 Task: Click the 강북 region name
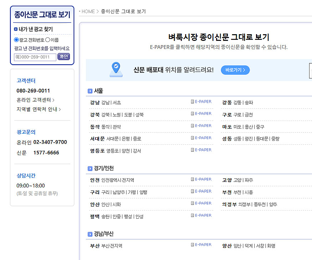pyautogui.click(x=95, y=115)
